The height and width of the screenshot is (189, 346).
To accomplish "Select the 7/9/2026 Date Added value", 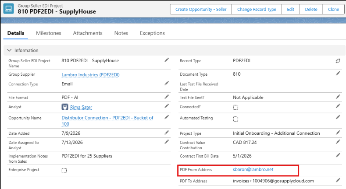I will [x=71, y=133].
